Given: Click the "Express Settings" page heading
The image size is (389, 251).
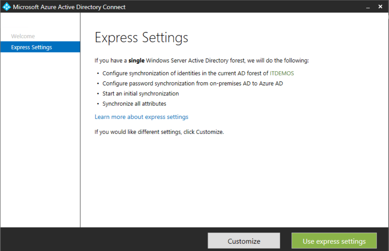Looking at the screenshot, I should (x=141, y=37).
